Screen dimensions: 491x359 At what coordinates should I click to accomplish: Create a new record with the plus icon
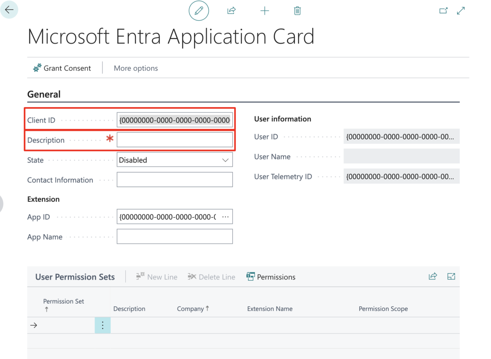tap(265, 11)
